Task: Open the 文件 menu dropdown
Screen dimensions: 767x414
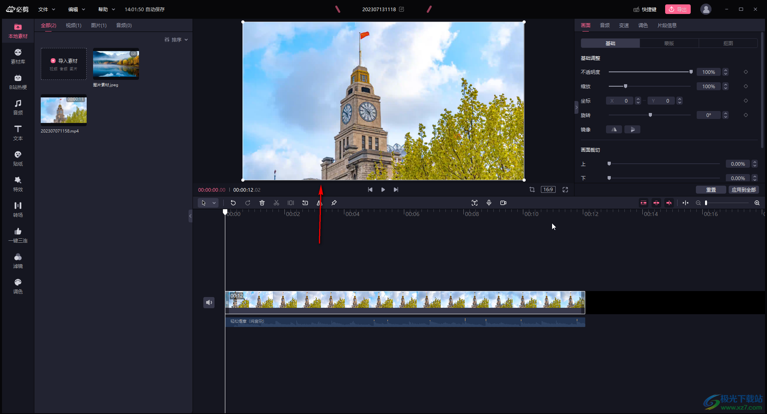Action: point(47,9)
